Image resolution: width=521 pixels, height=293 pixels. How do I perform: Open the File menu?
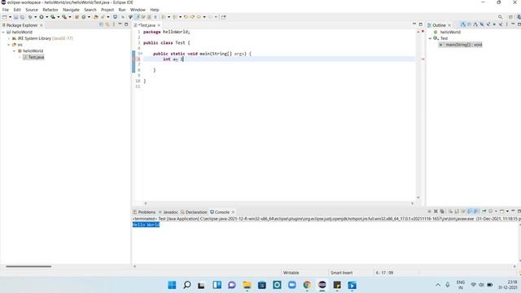6,10
